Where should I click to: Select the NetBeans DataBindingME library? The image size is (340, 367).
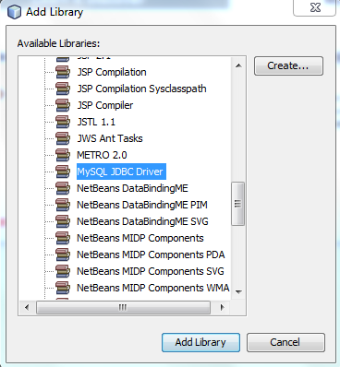[132, 188]
